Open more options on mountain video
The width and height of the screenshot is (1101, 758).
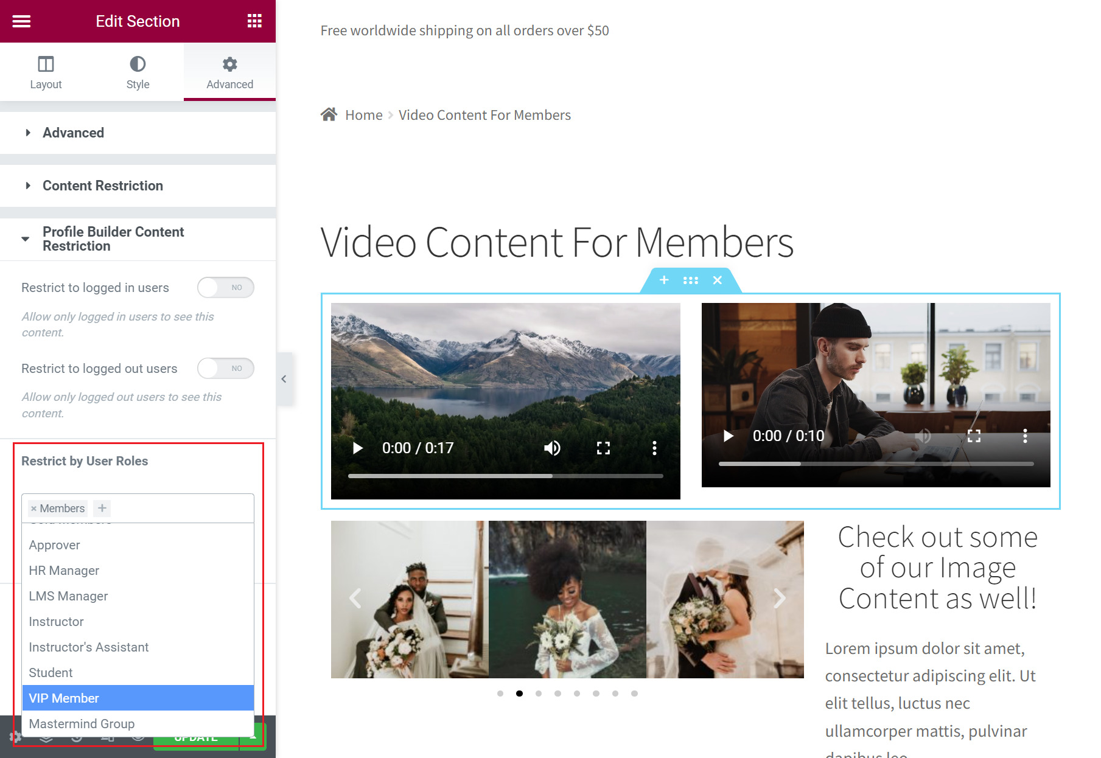pyautogui.click(x=654, y=448)
